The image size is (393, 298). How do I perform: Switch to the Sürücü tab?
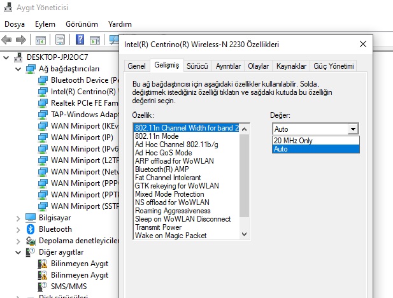tap(197, 66)
